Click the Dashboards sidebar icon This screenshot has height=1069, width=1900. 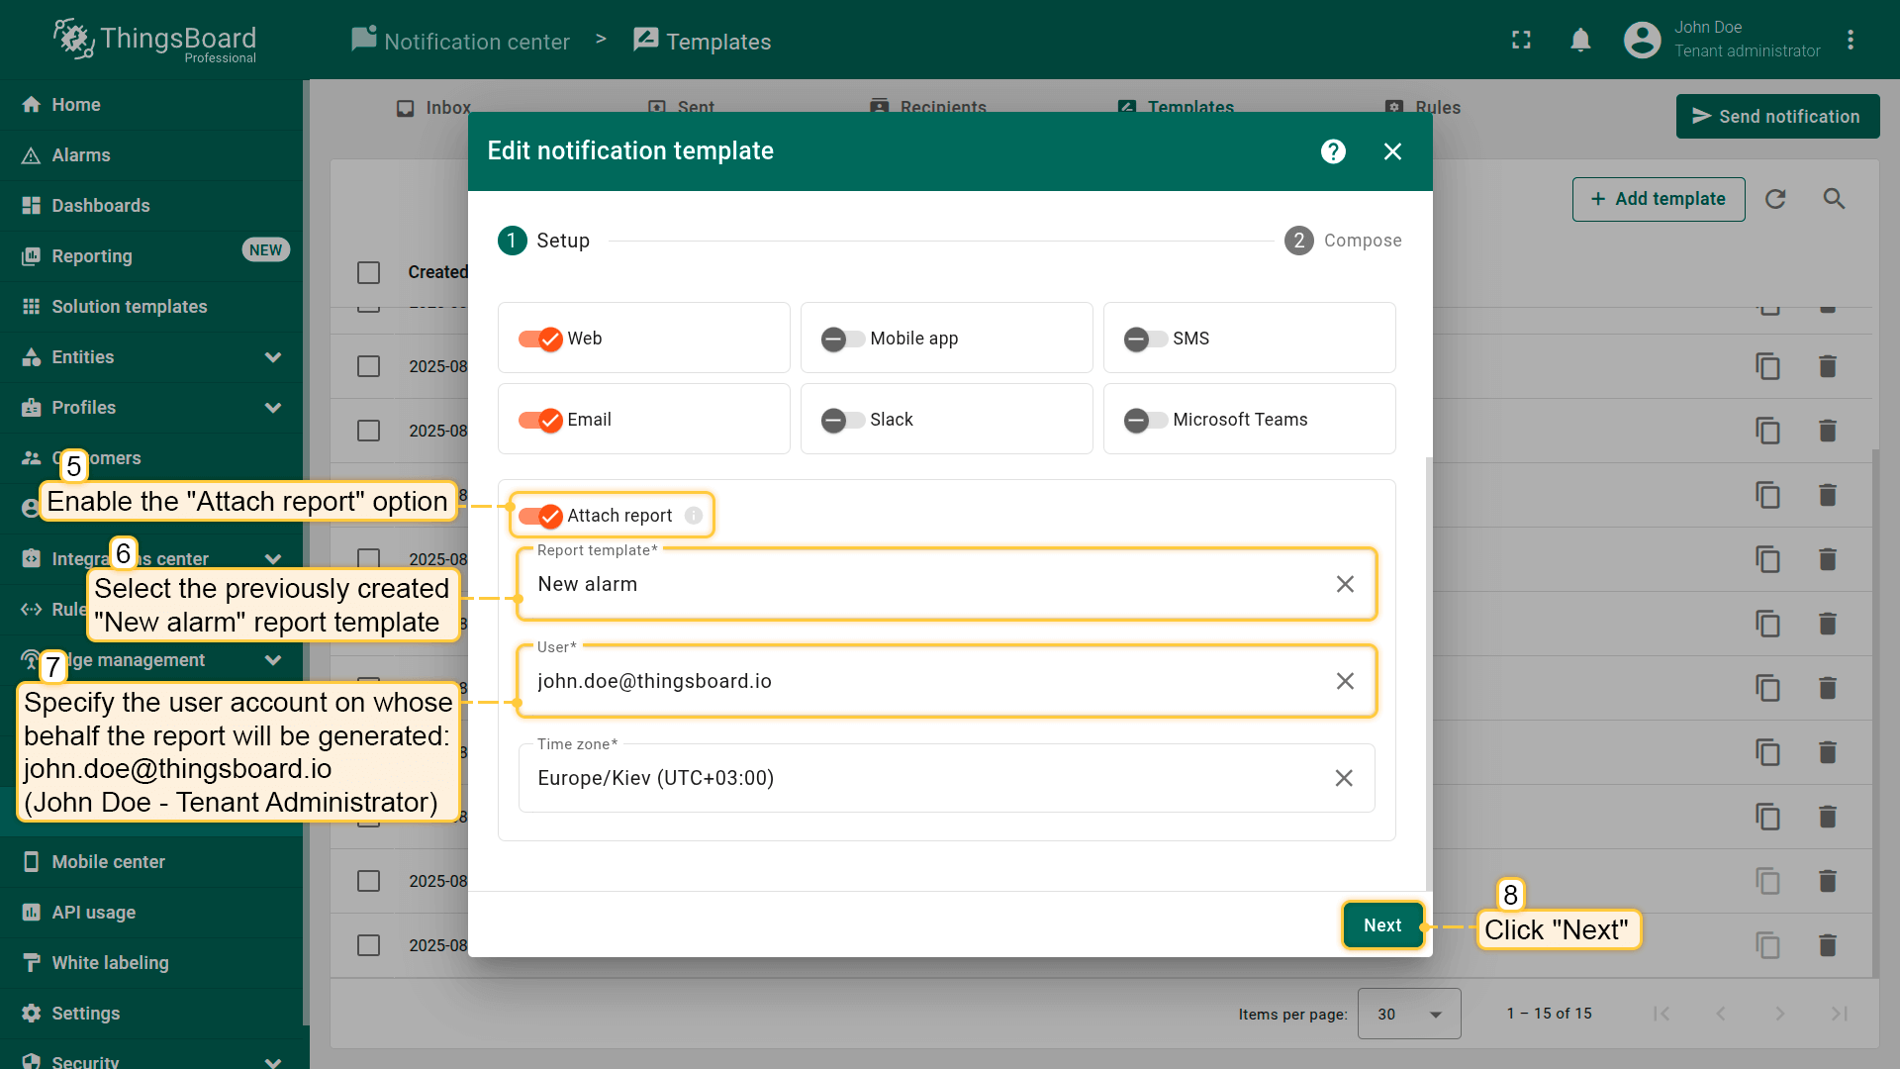(32, 206)
